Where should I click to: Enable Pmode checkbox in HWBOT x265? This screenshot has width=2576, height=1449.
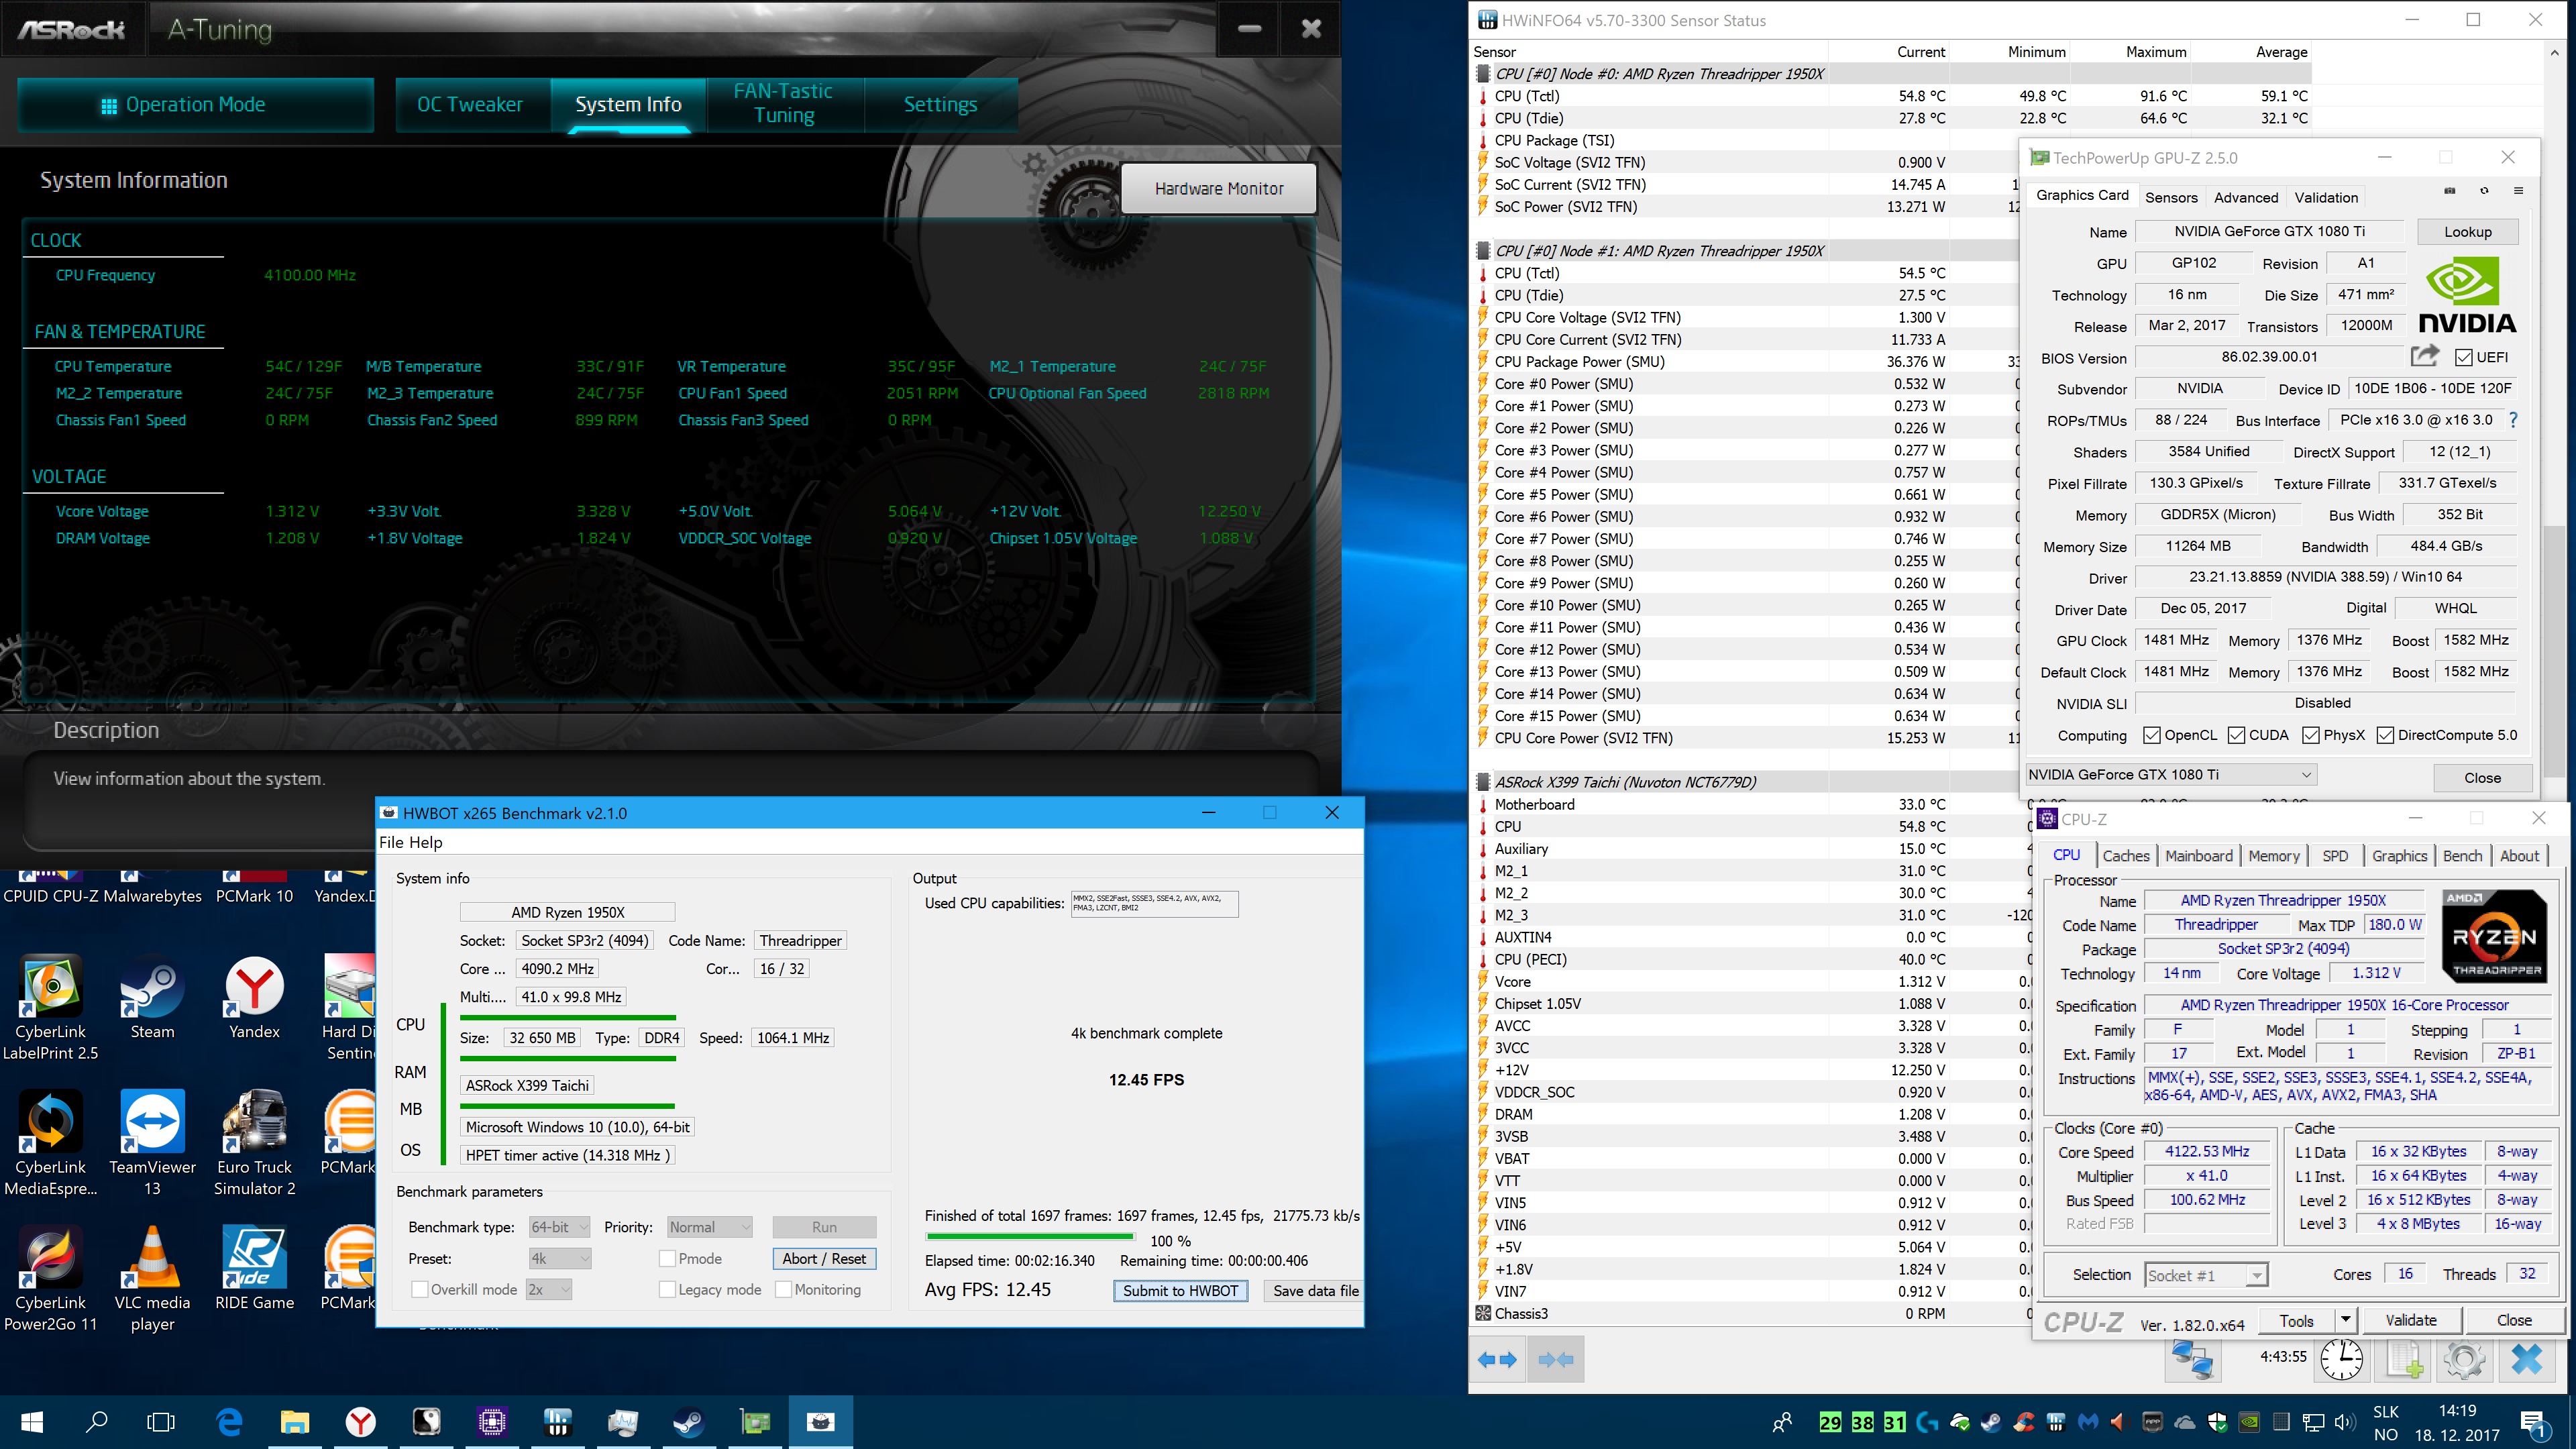click(667, 1259)
